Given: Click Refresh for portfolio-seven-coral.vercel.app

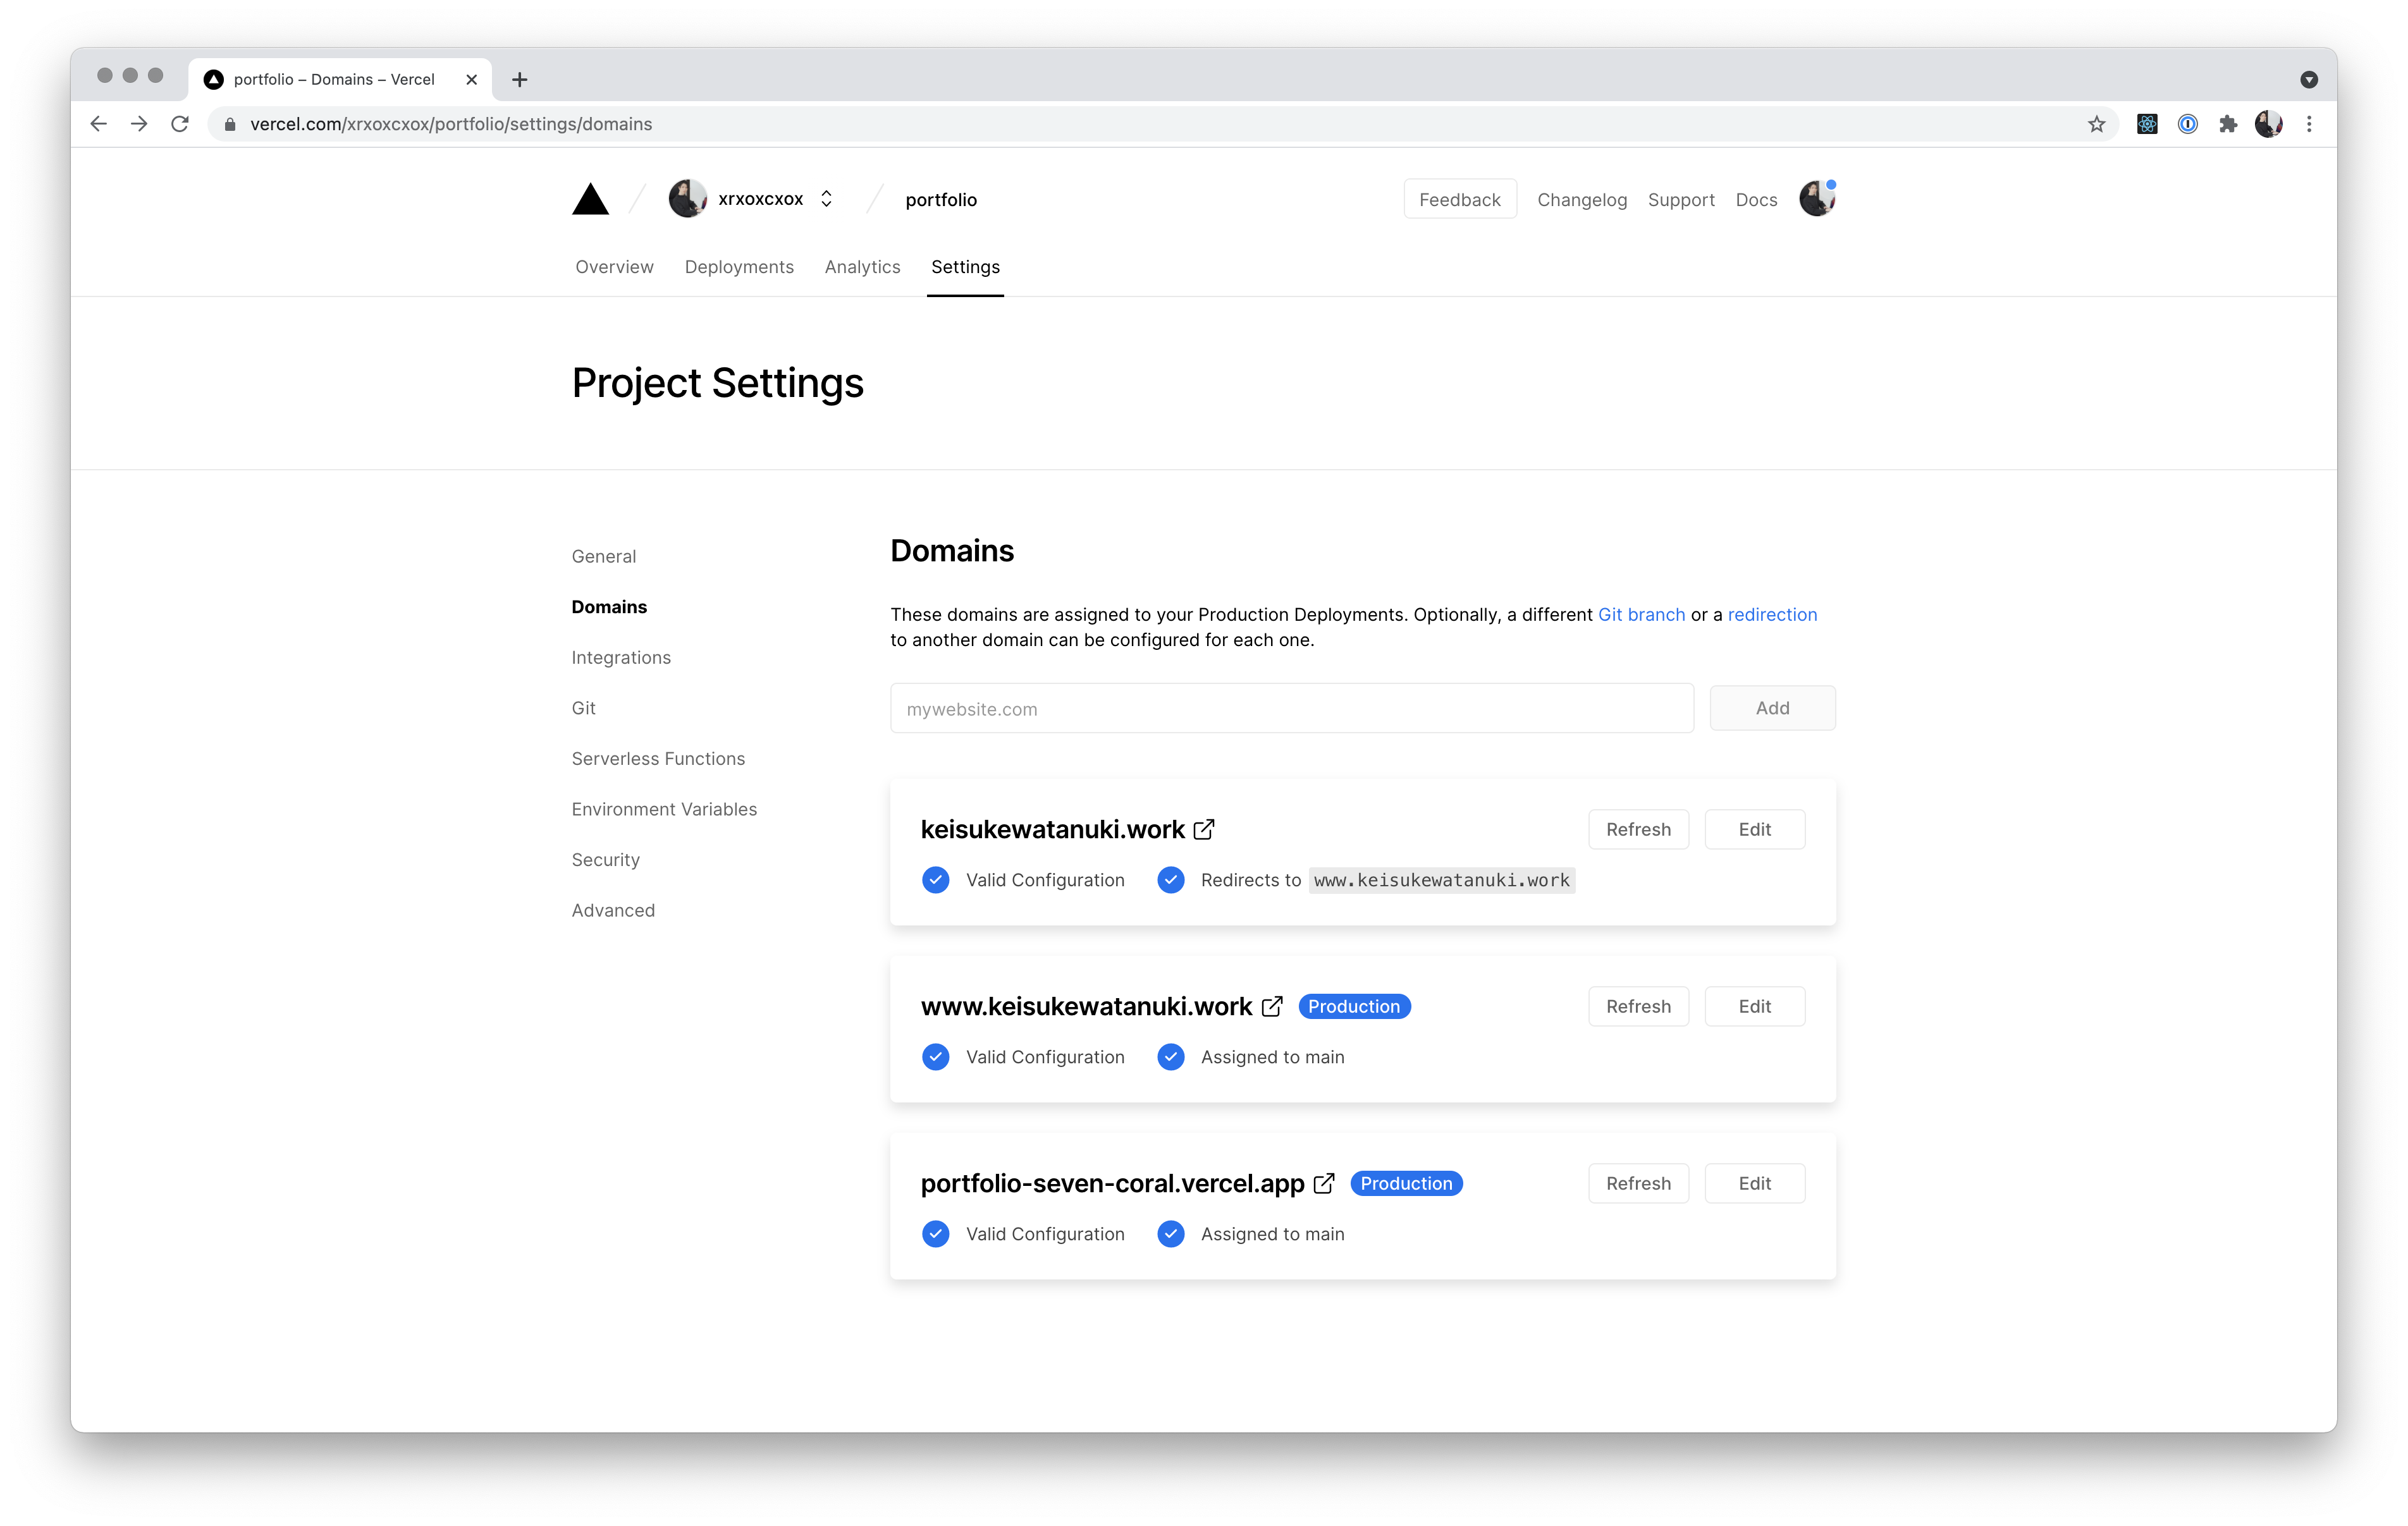Looking at the screenshot, I should [x=1637, y=1183].
